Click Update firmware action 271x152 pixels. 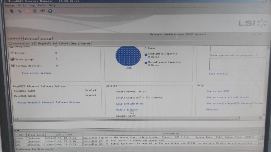127,110
